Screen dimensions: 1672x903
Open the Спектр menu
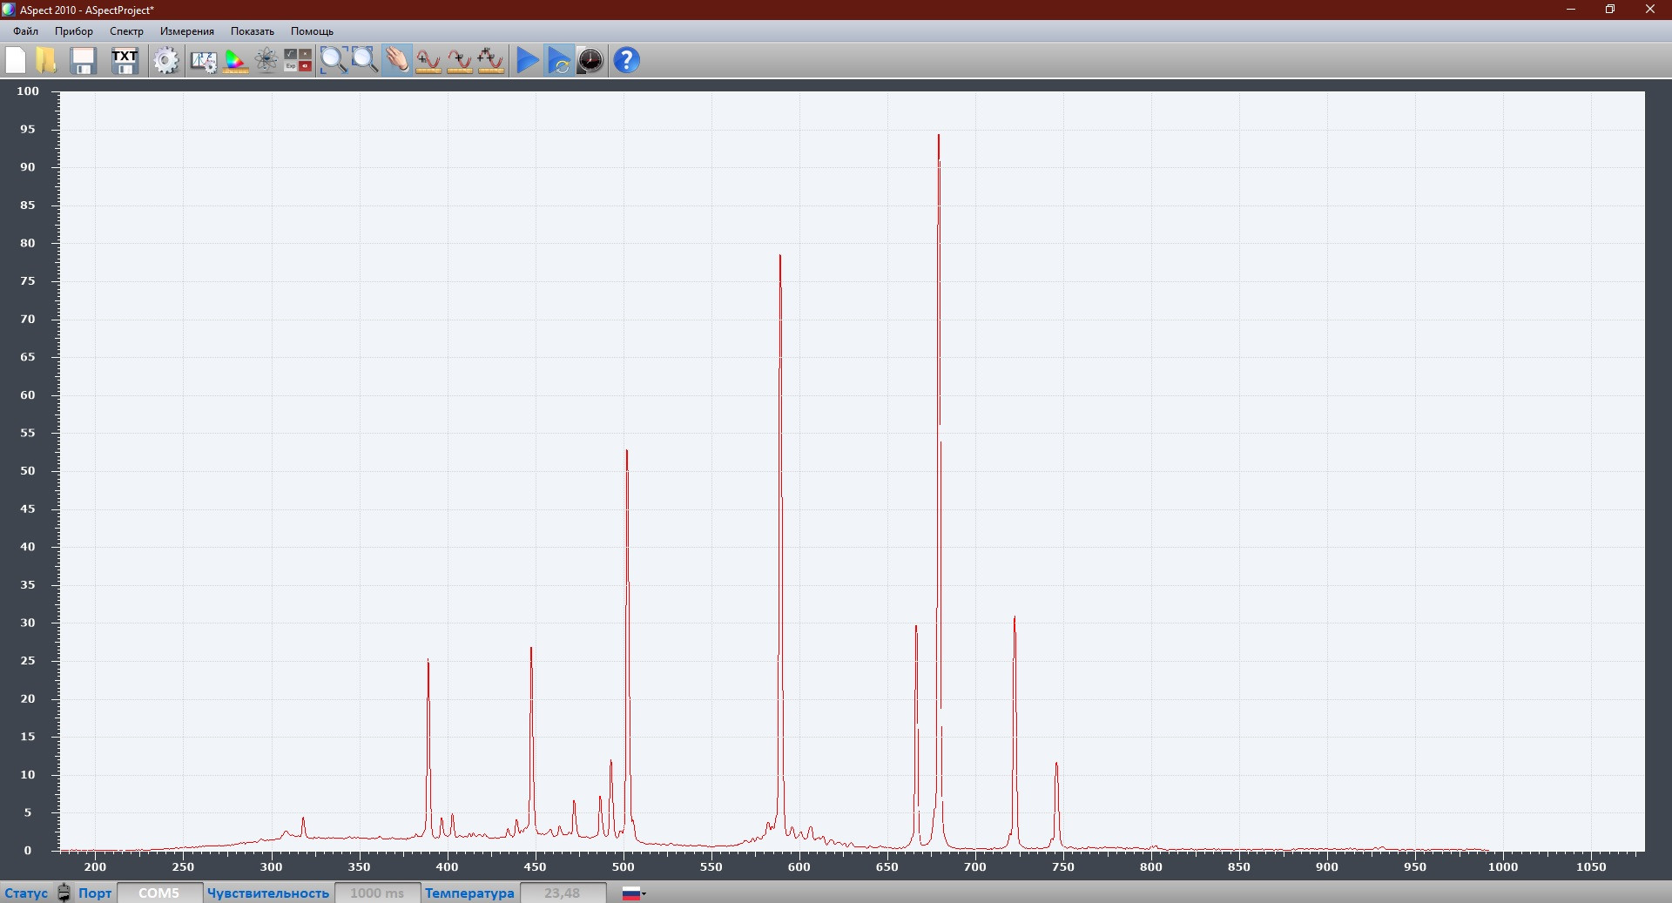(126, 31)
